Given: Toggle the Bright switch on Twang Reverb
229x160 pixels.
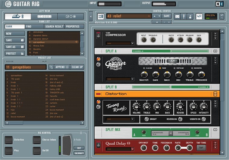Looking at the screenshot, I should [x=147, y=119].
